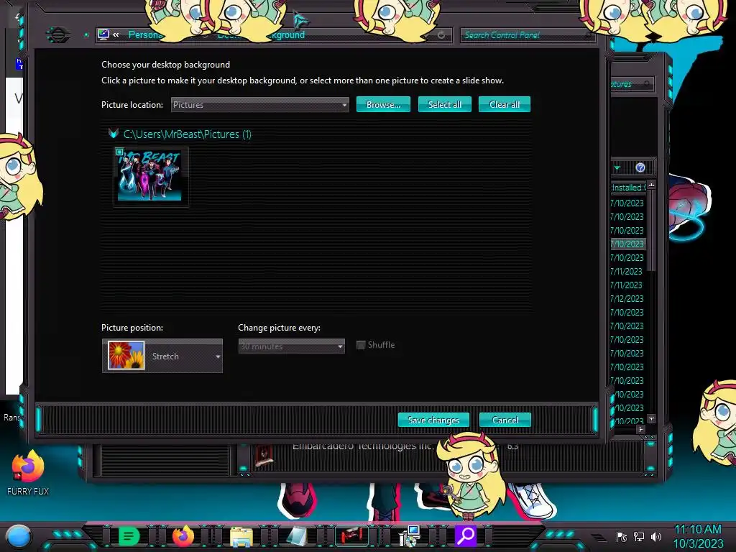Image resolution: width=736 pixels, height=552 pixels.
Task: Open the Picture location dropdown
Action: pos(260,105)
